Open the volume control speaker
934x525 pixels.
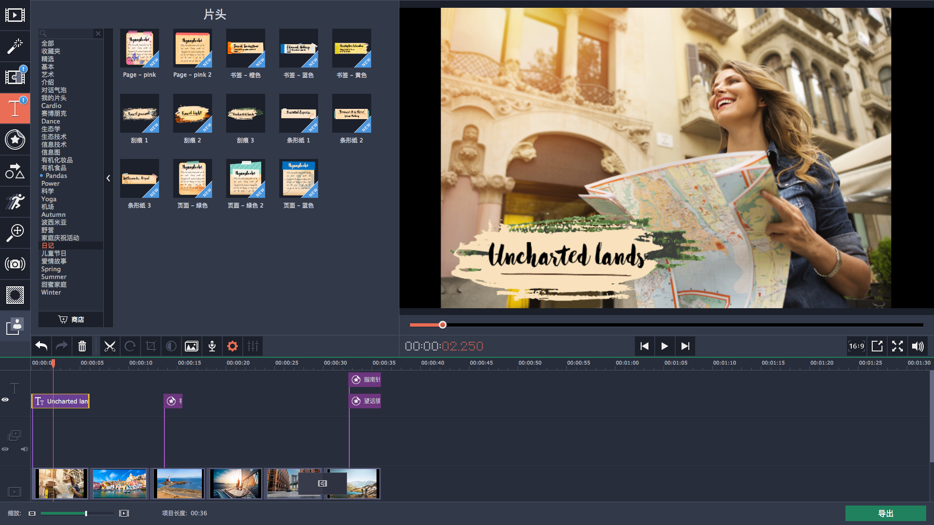coord(917,346)
